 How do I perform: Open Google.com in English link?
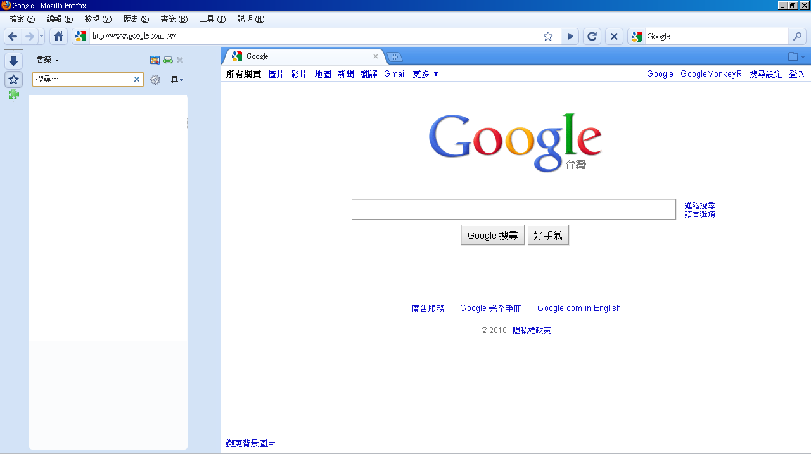click(579, 308)
